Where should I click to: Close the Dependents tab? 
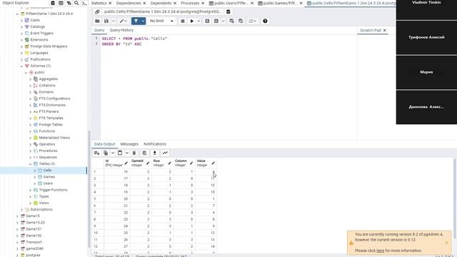(x=175, y=3)
